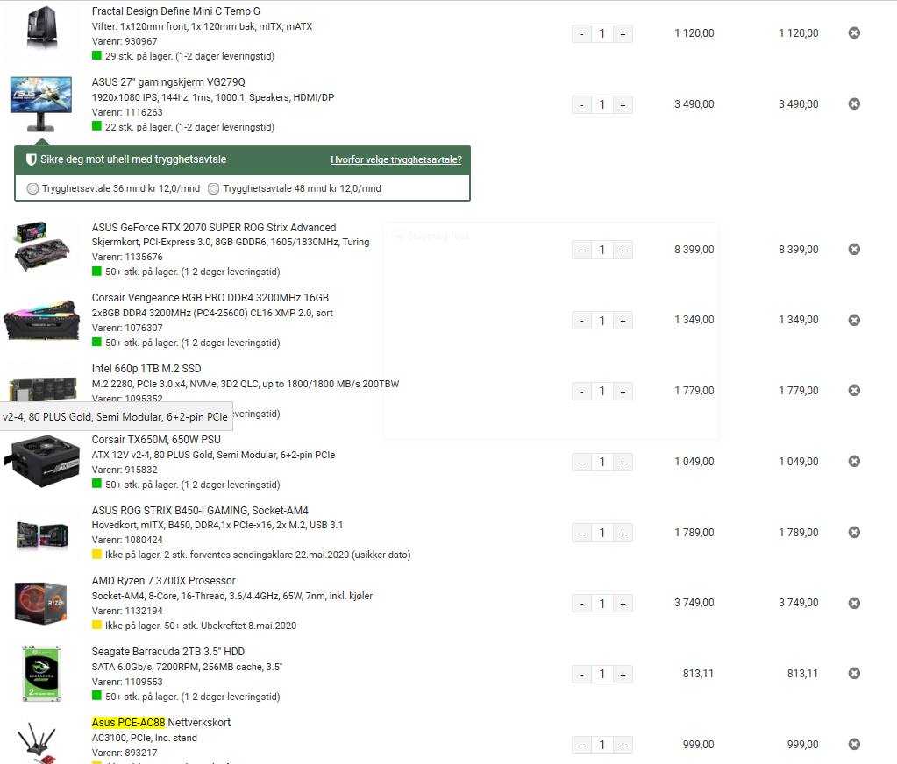Image resolution: width=897 pixels, height=764 pixels.
Task: Select Trygghetsavtale 48 mnd option
Action: pyautogui.click(x=213, y=188)
